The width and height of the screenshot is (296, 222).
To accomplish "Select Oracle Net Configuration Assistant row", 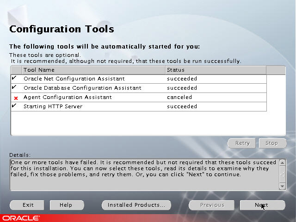I will 139,79.
